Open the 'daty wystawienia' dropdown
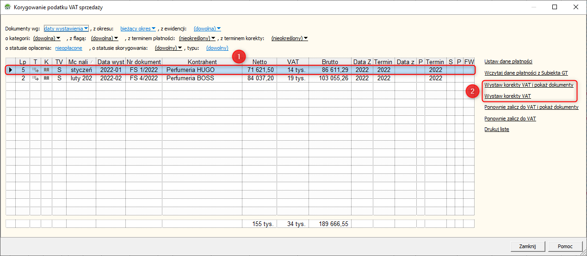The image size is (587, 256). pyautogui.click(x=66, y=29)
